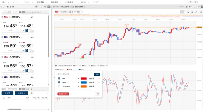
Task: Open chart window settings gear
Action: pyautogui.click(x=187, y=7)
